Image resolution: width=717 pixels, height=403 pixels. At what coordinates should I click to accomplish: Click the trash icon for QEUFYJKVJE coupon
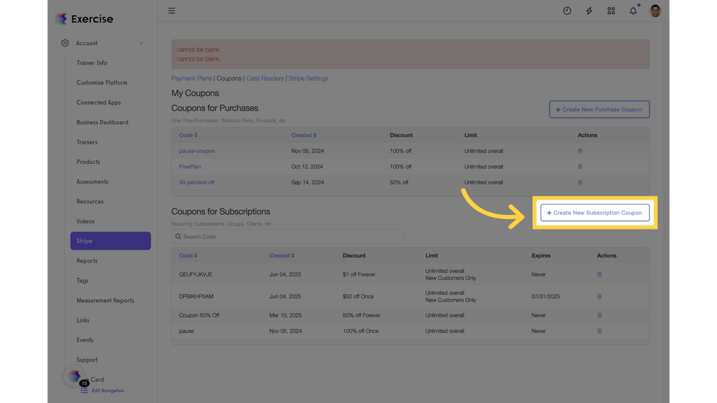pyautogui.click(x=599, y=274)
